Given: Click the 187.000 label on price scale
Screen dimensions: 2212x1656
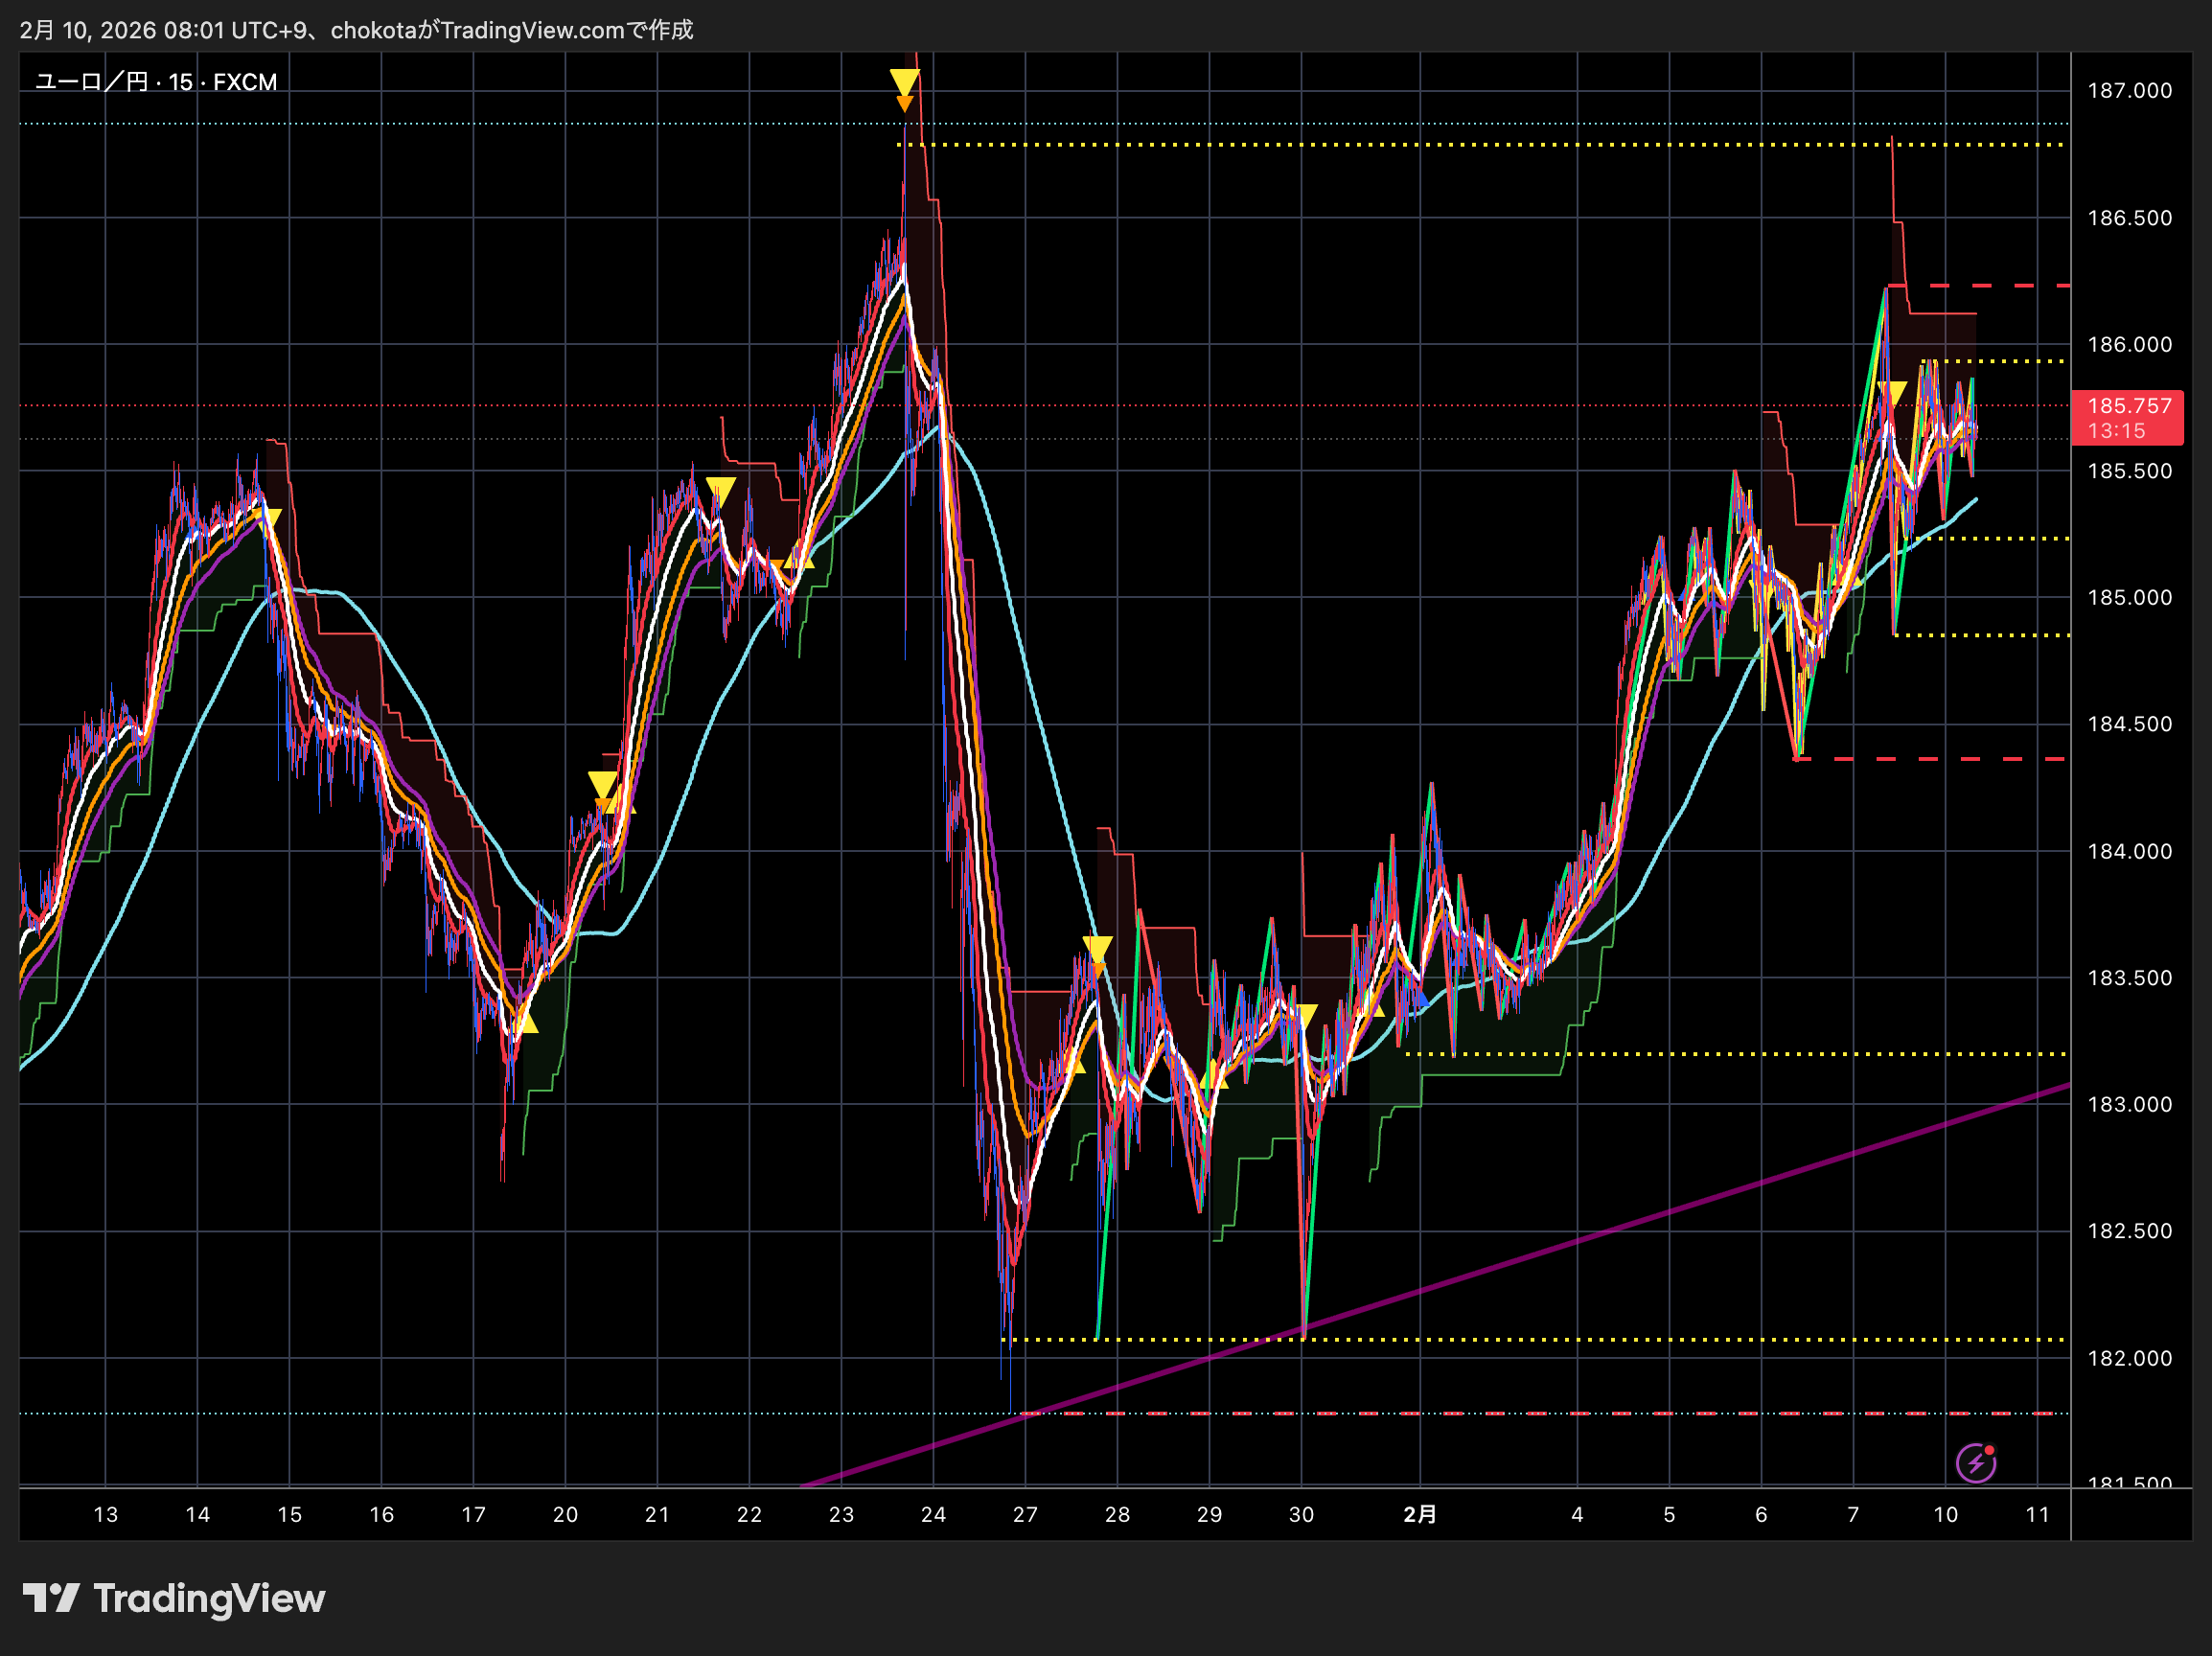Looking at the screenshot, I should pos(2129,91).
